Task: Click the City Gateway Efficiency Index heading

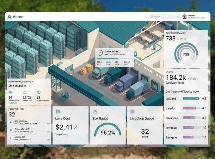Action: click(x=182, y=92)
